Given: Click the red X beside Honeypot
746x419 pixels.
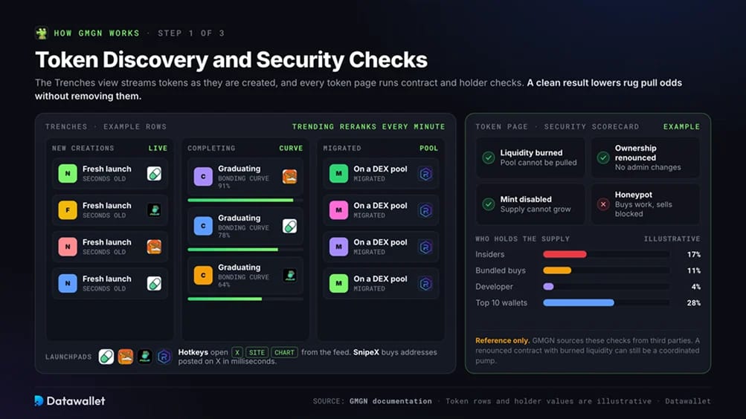Looking at the screenshot, I should [x=603, y=204].
